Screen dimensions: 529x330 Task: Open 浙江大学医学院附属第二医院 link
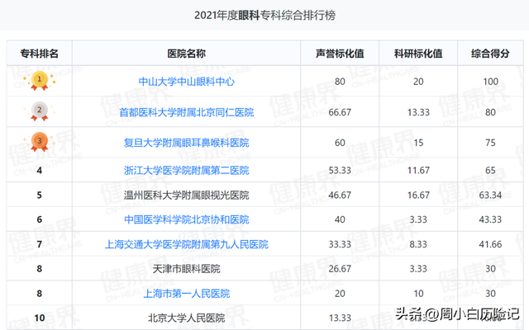(x=187, y=171)
